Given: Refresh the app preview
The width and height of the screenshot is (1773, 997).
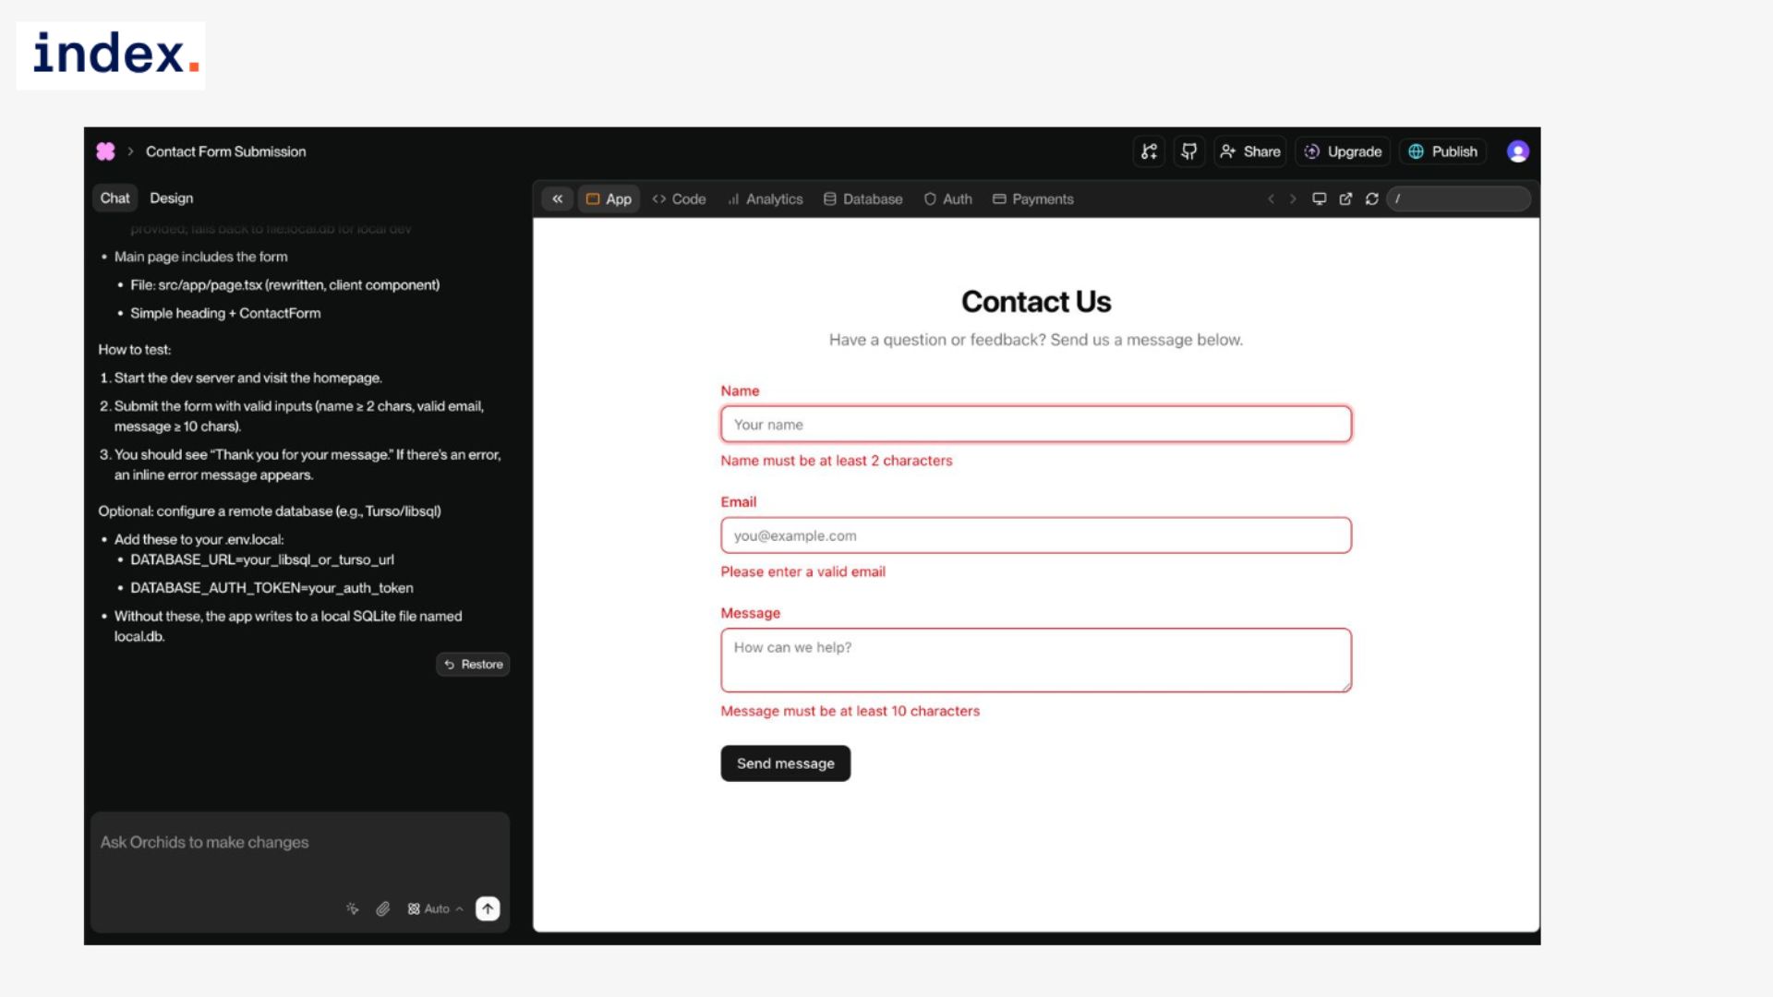Looking at the screenshot, I should (1372, 198).
